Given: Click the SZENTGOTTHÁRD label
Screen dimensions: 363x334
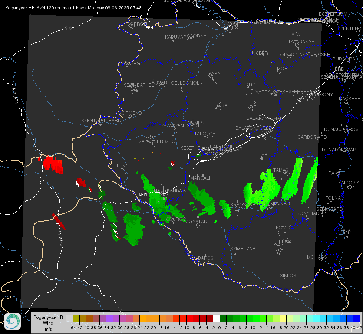Looking at the screenshot, I should (101, 121).
